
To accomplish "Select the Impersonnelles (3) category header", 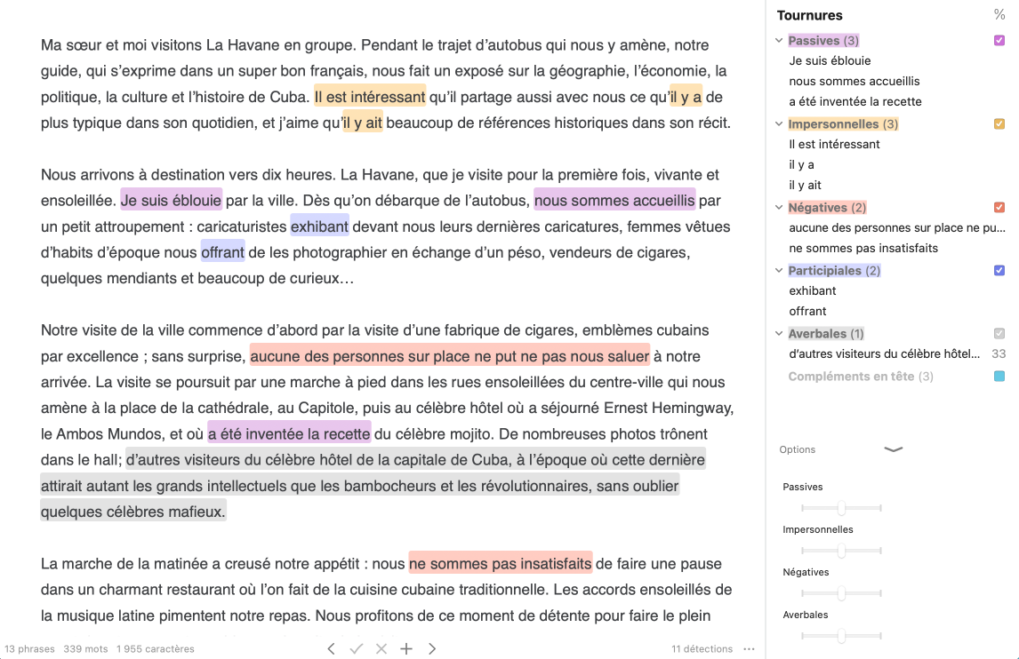I will pyautogui.click(x=843, y=124).
